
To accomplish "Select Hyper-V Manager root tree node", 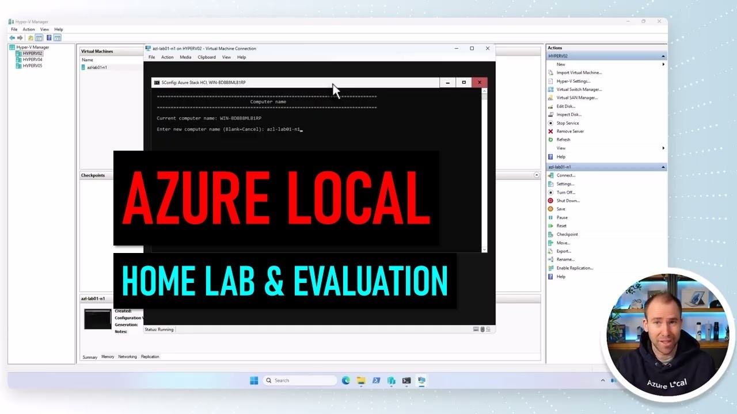I will pyautogui.click(x=29, y=47).
